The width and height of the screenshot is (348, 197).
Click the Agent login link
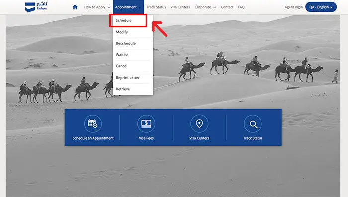tap(294, 7)
